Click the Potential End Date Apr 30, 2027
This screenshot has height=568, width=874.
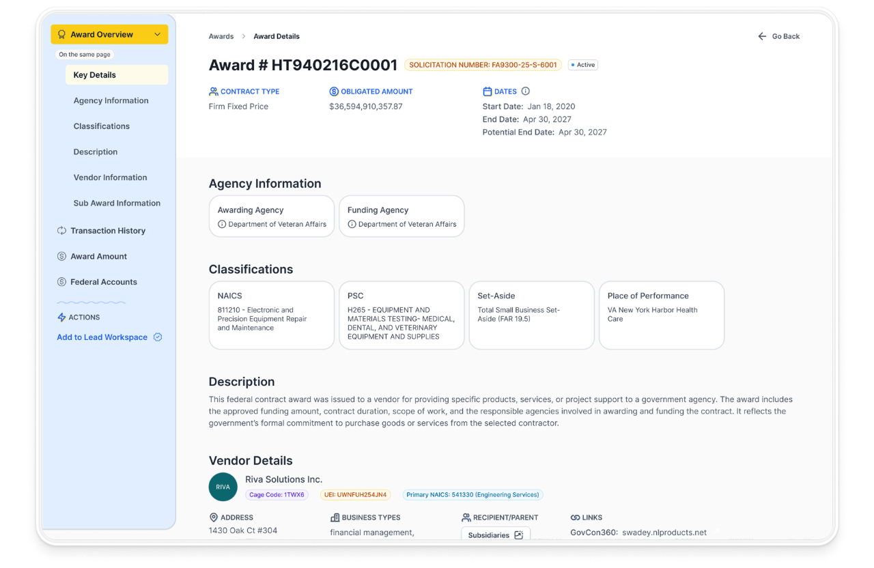545,132
